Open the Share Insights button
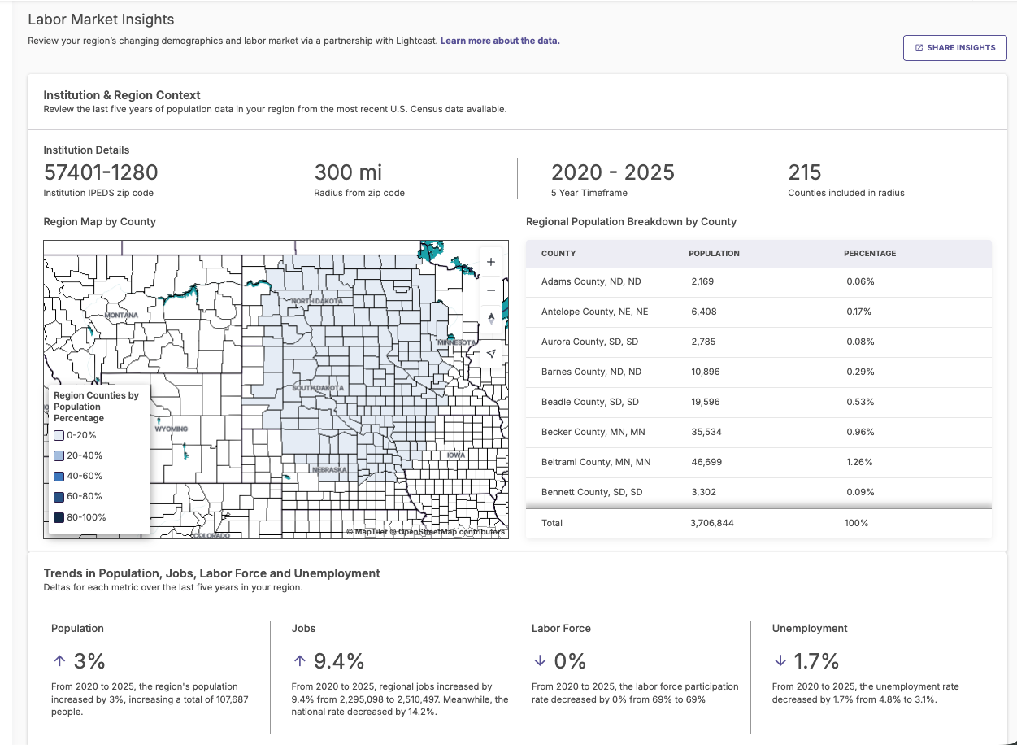The width and height of the screenshot is (1017, 745). (955, 48)
